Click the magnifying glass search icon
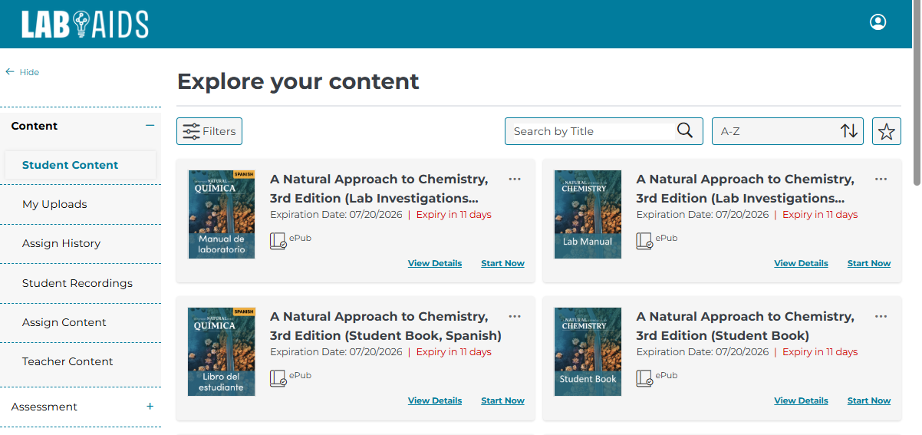Viewport: 922px width, 435px height. (685, 131)
